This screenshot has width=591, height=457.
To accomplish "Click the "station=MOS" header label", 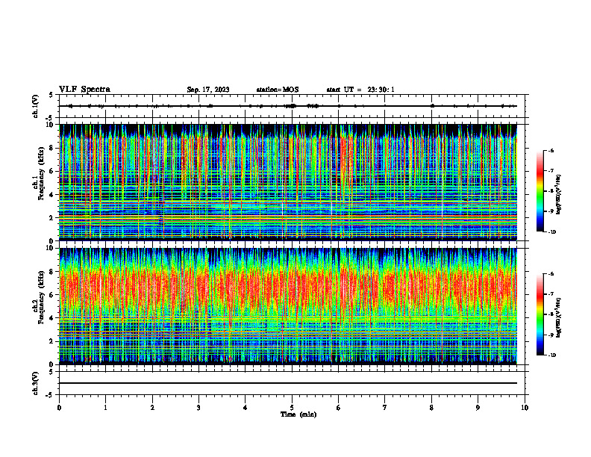I will click(x=278, y=90).
